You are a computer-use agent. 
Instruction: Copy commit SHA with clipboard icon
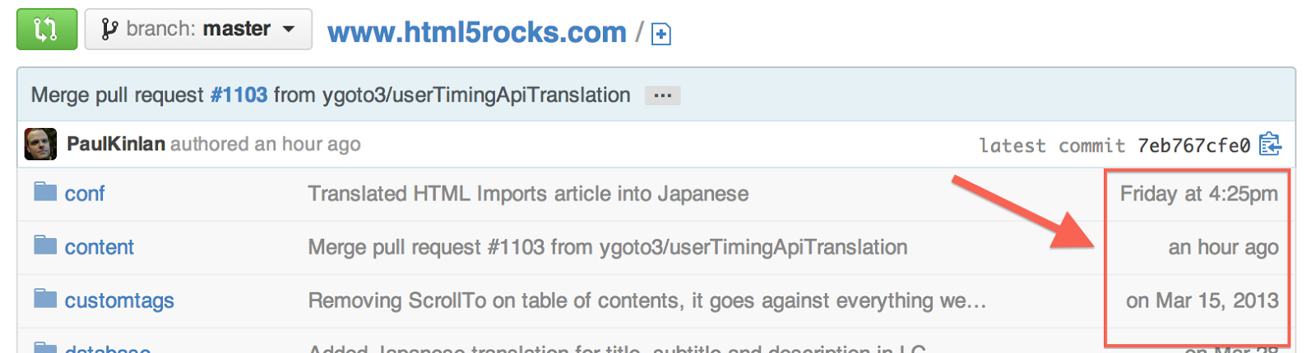pos(1270,144)
